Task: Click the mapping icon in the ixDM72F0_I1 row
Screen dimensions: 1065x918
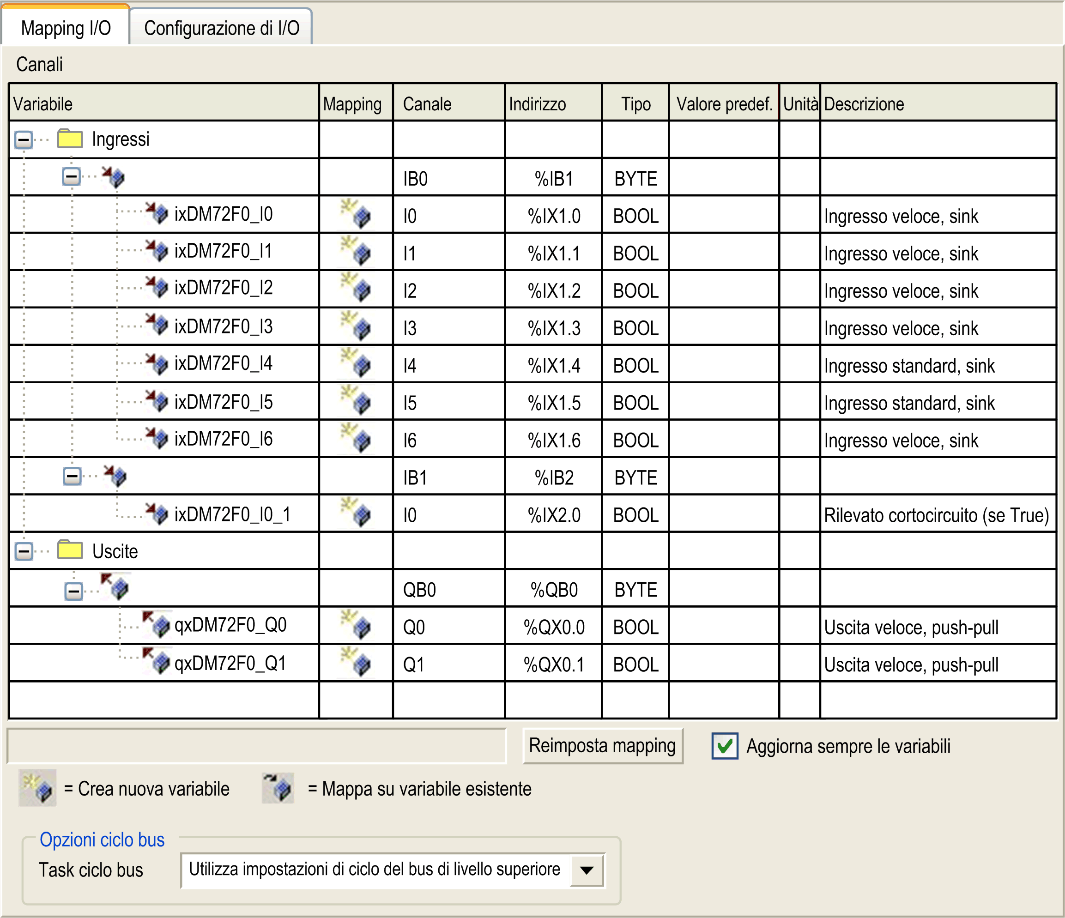Action: click(356, 250)
